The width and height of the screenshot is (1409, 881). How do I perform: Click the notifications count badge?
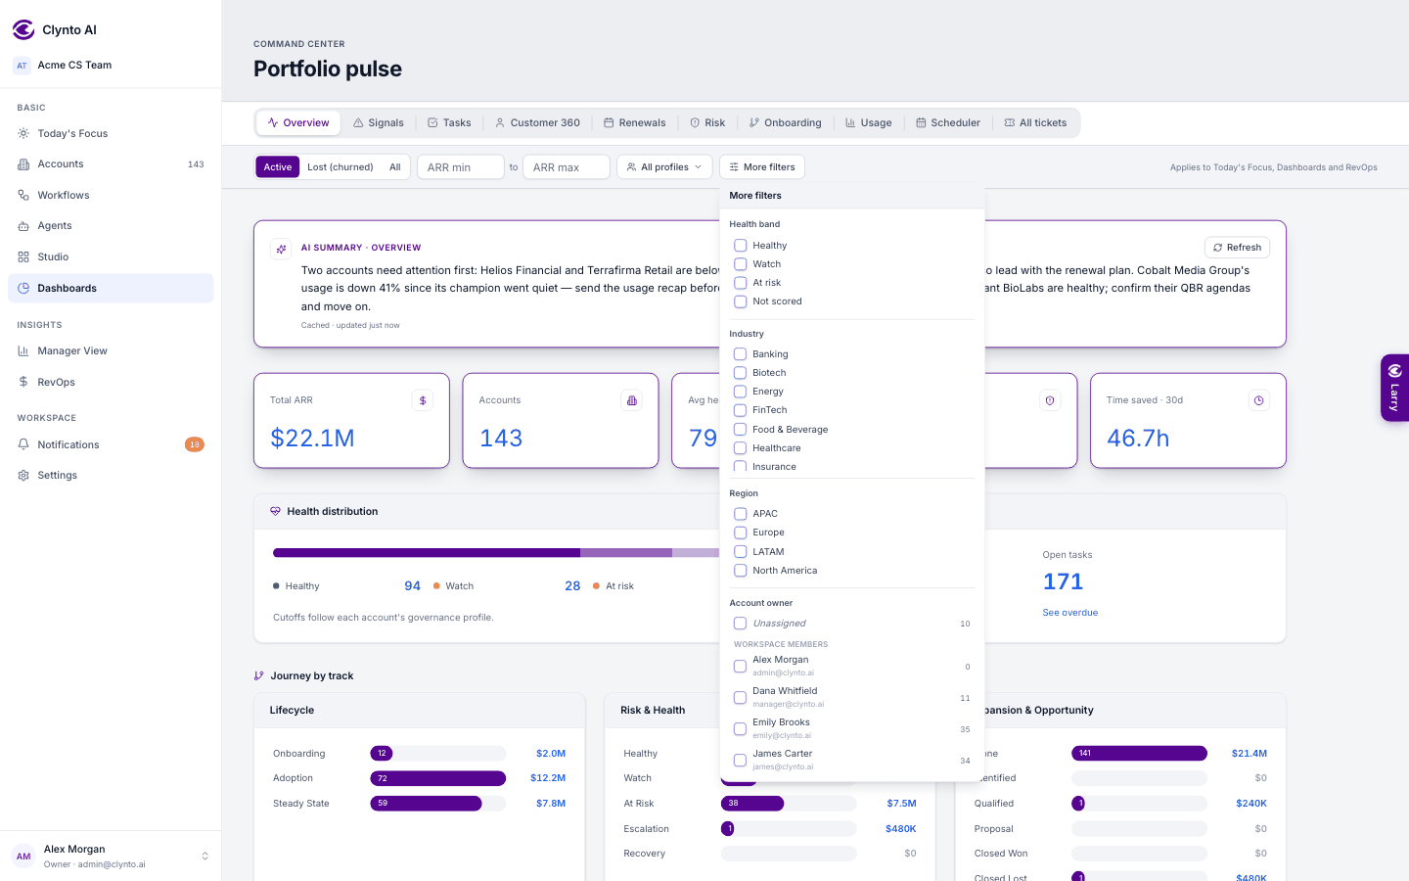pos(195,444)
